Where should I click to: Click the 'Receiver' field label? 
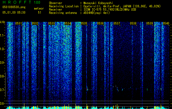tap(56, 10)
